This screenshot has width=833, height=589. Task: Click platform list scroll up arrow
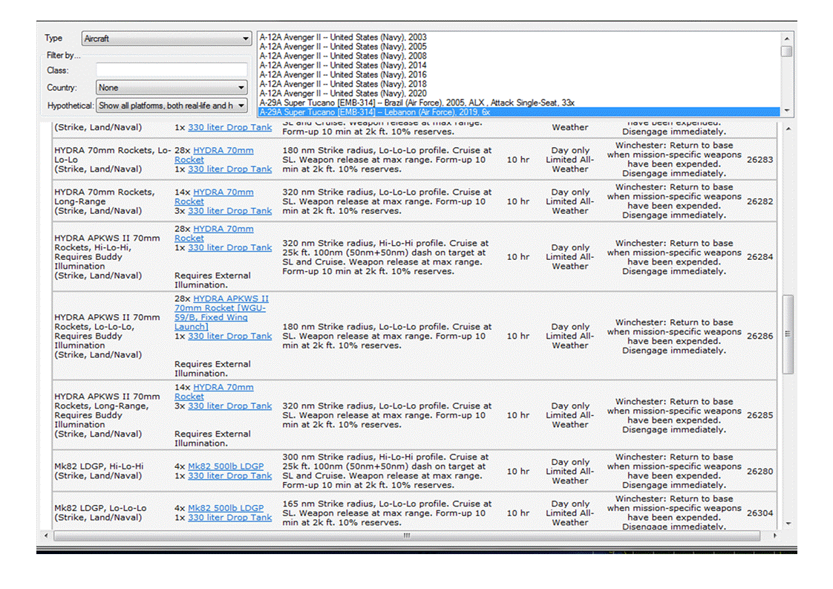pyautogui.click(x=787, y=39)
